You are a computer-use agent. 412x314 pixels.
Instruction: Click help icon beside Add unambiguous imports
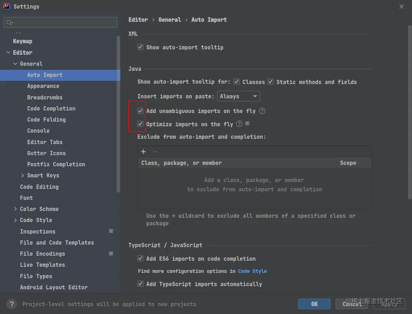pos(262,111)
